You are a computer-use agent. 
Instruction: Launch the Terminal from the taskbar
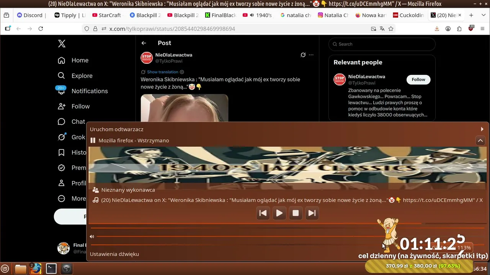[x=51, y=269]
